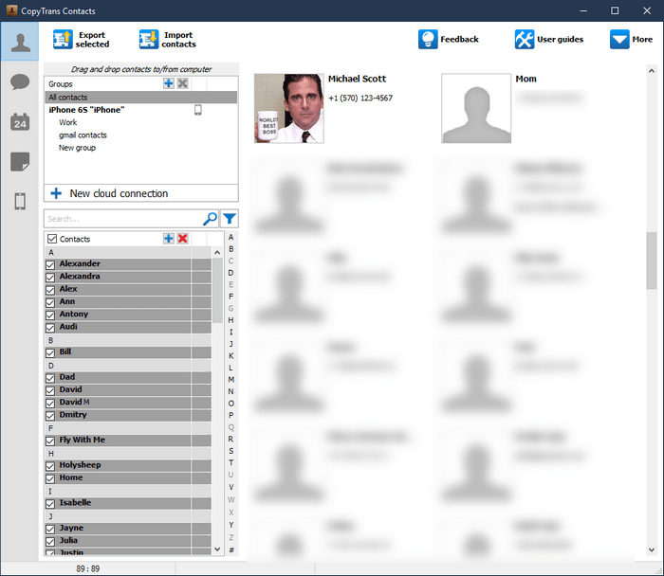The image size is (664, 576).
Task: Open Mom's contact card avatar
Action: (x=476, y=108)
